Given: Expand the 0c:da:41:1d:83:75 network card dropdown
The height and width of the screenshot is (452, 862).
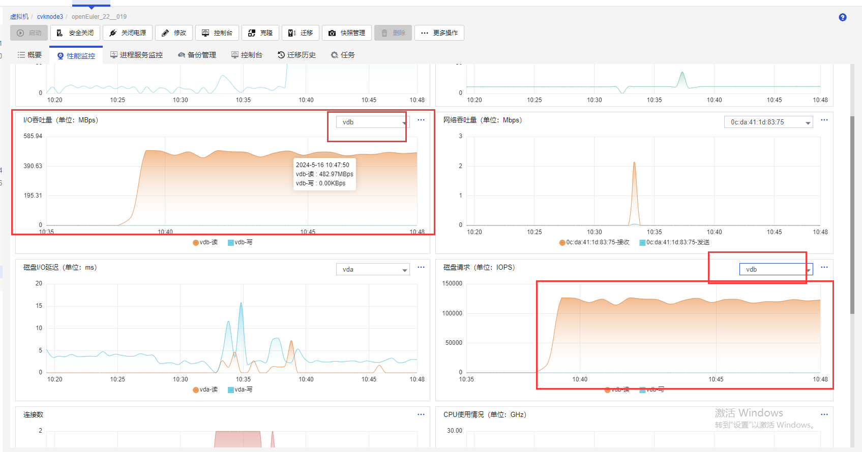Looking at the screenshot, I should pyautogui.click(x=768, y=122).
